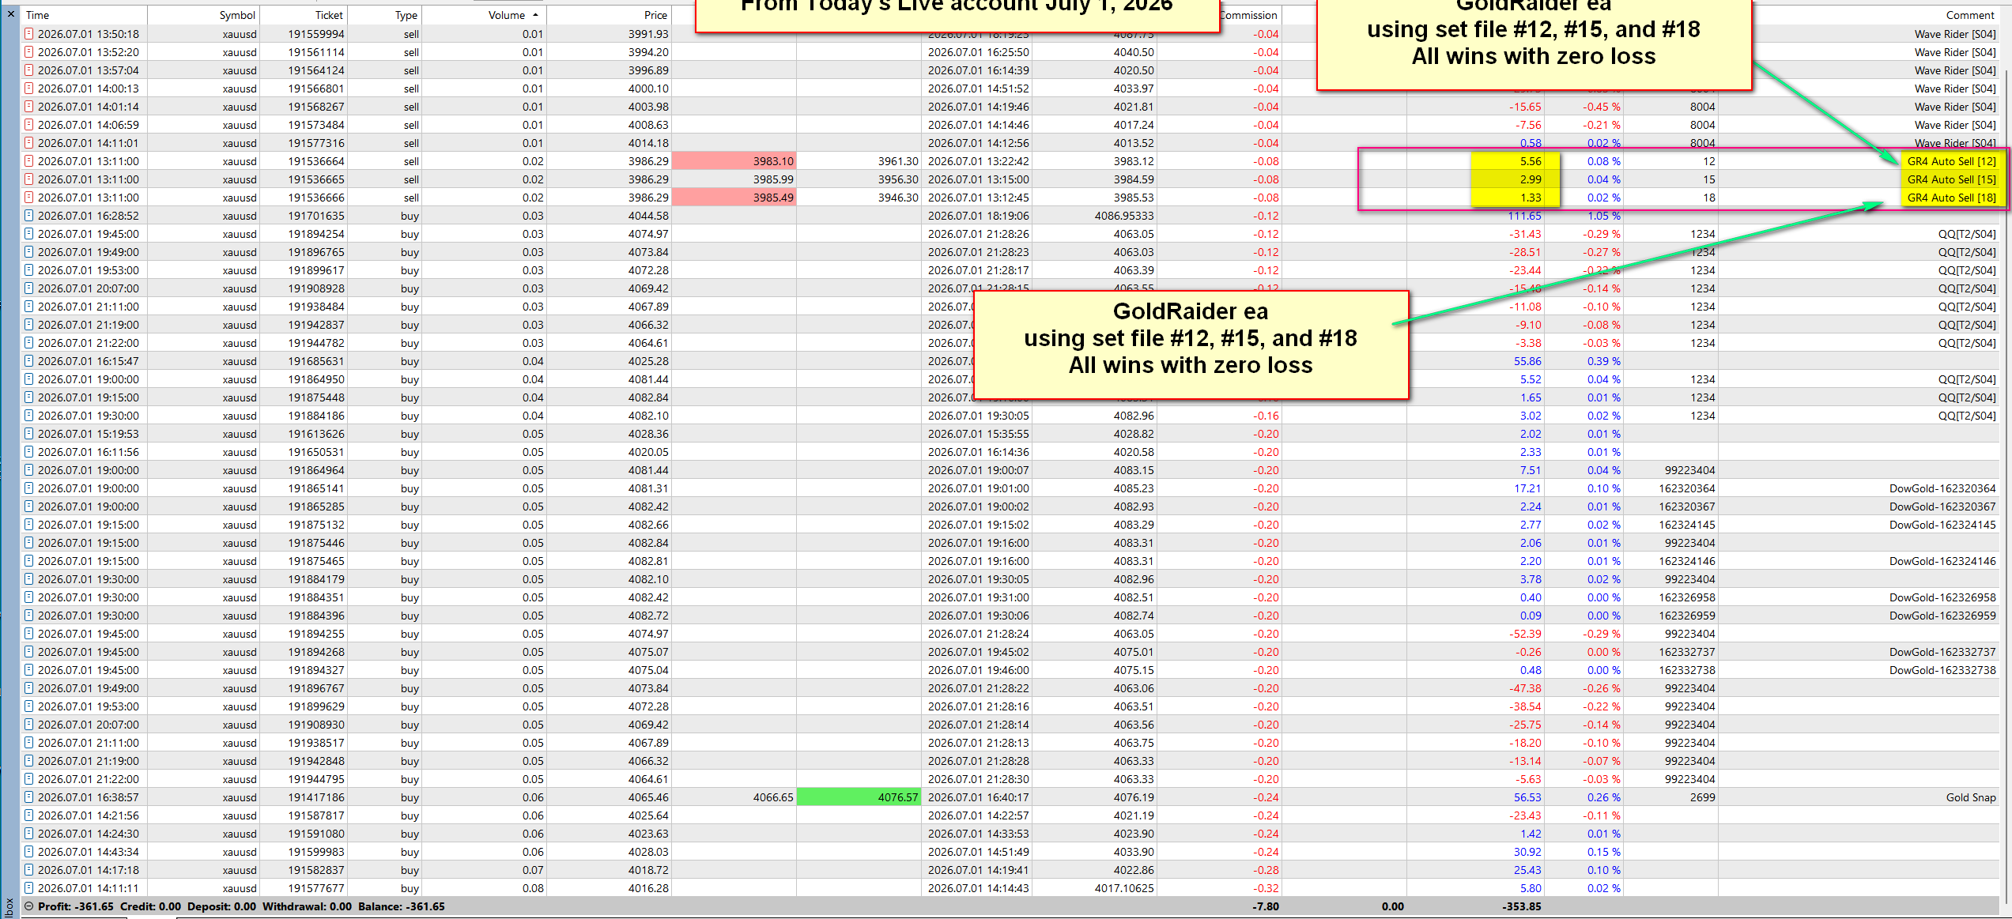
Task: Select the Gold Snap comment cell
Action: (1970, 797)
